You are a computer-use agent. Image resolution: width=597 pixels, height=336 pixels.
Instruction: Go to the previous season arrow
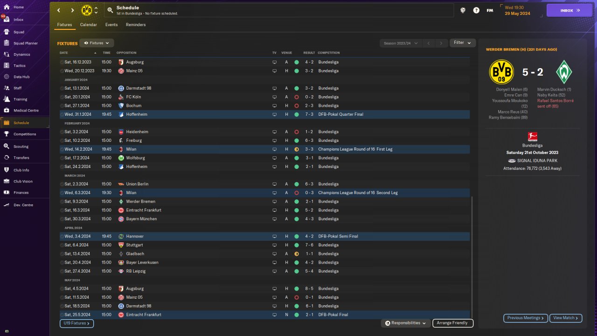pos(429,43)
